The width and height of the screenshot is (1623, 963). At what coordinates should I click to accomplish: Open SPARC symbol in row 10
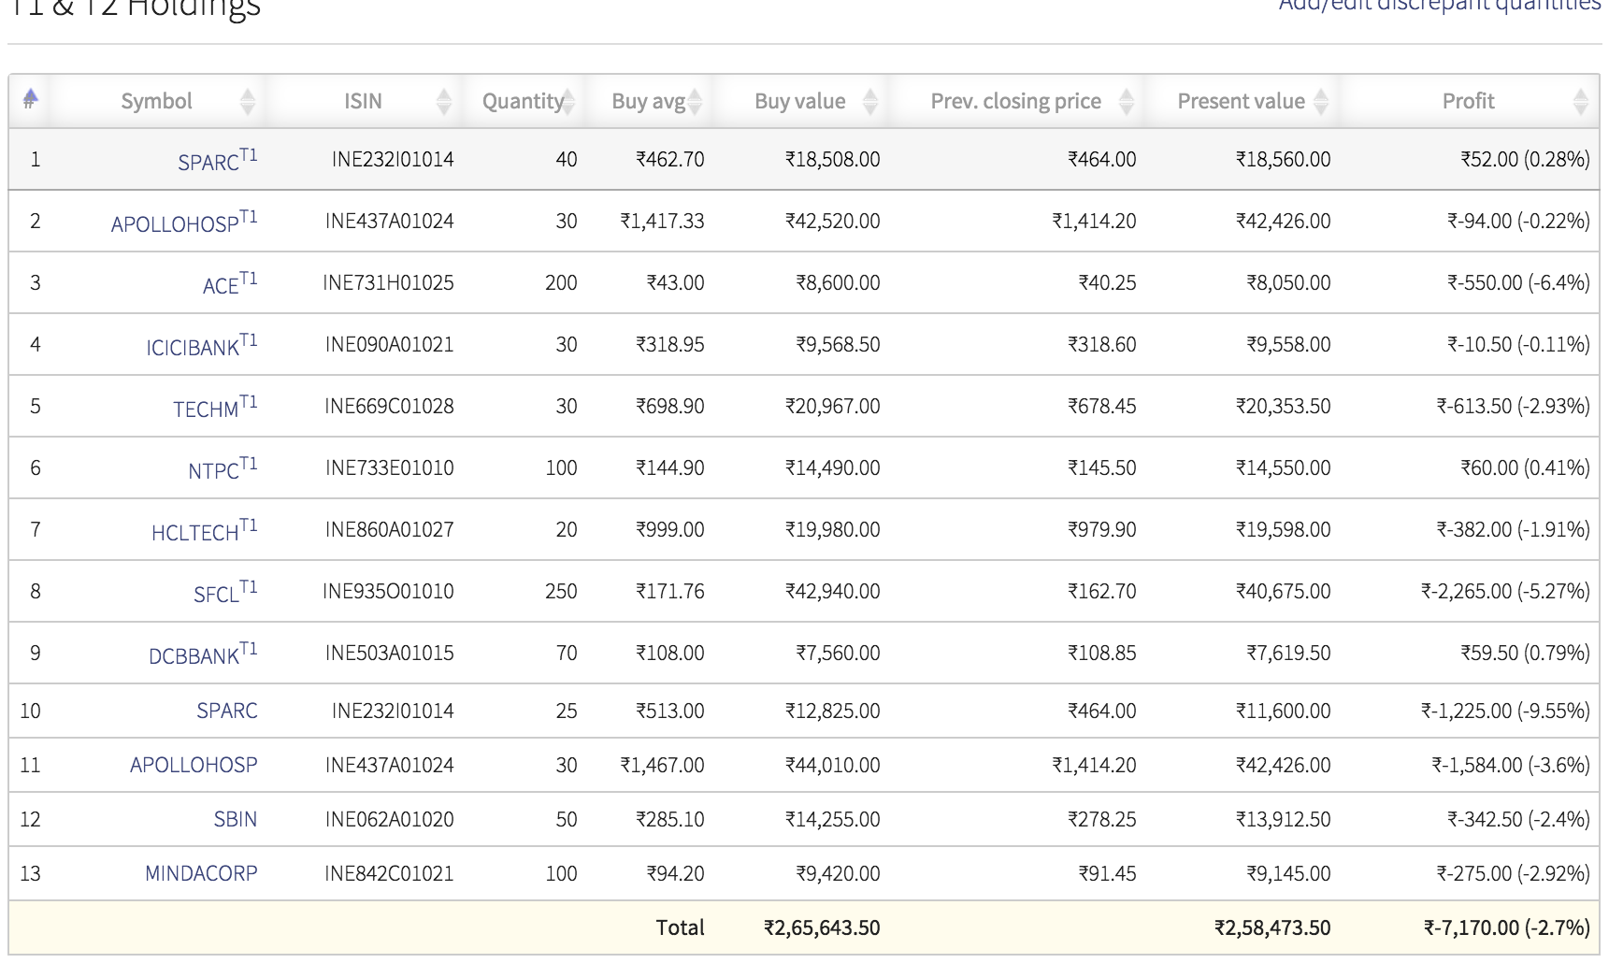[227, 711]
